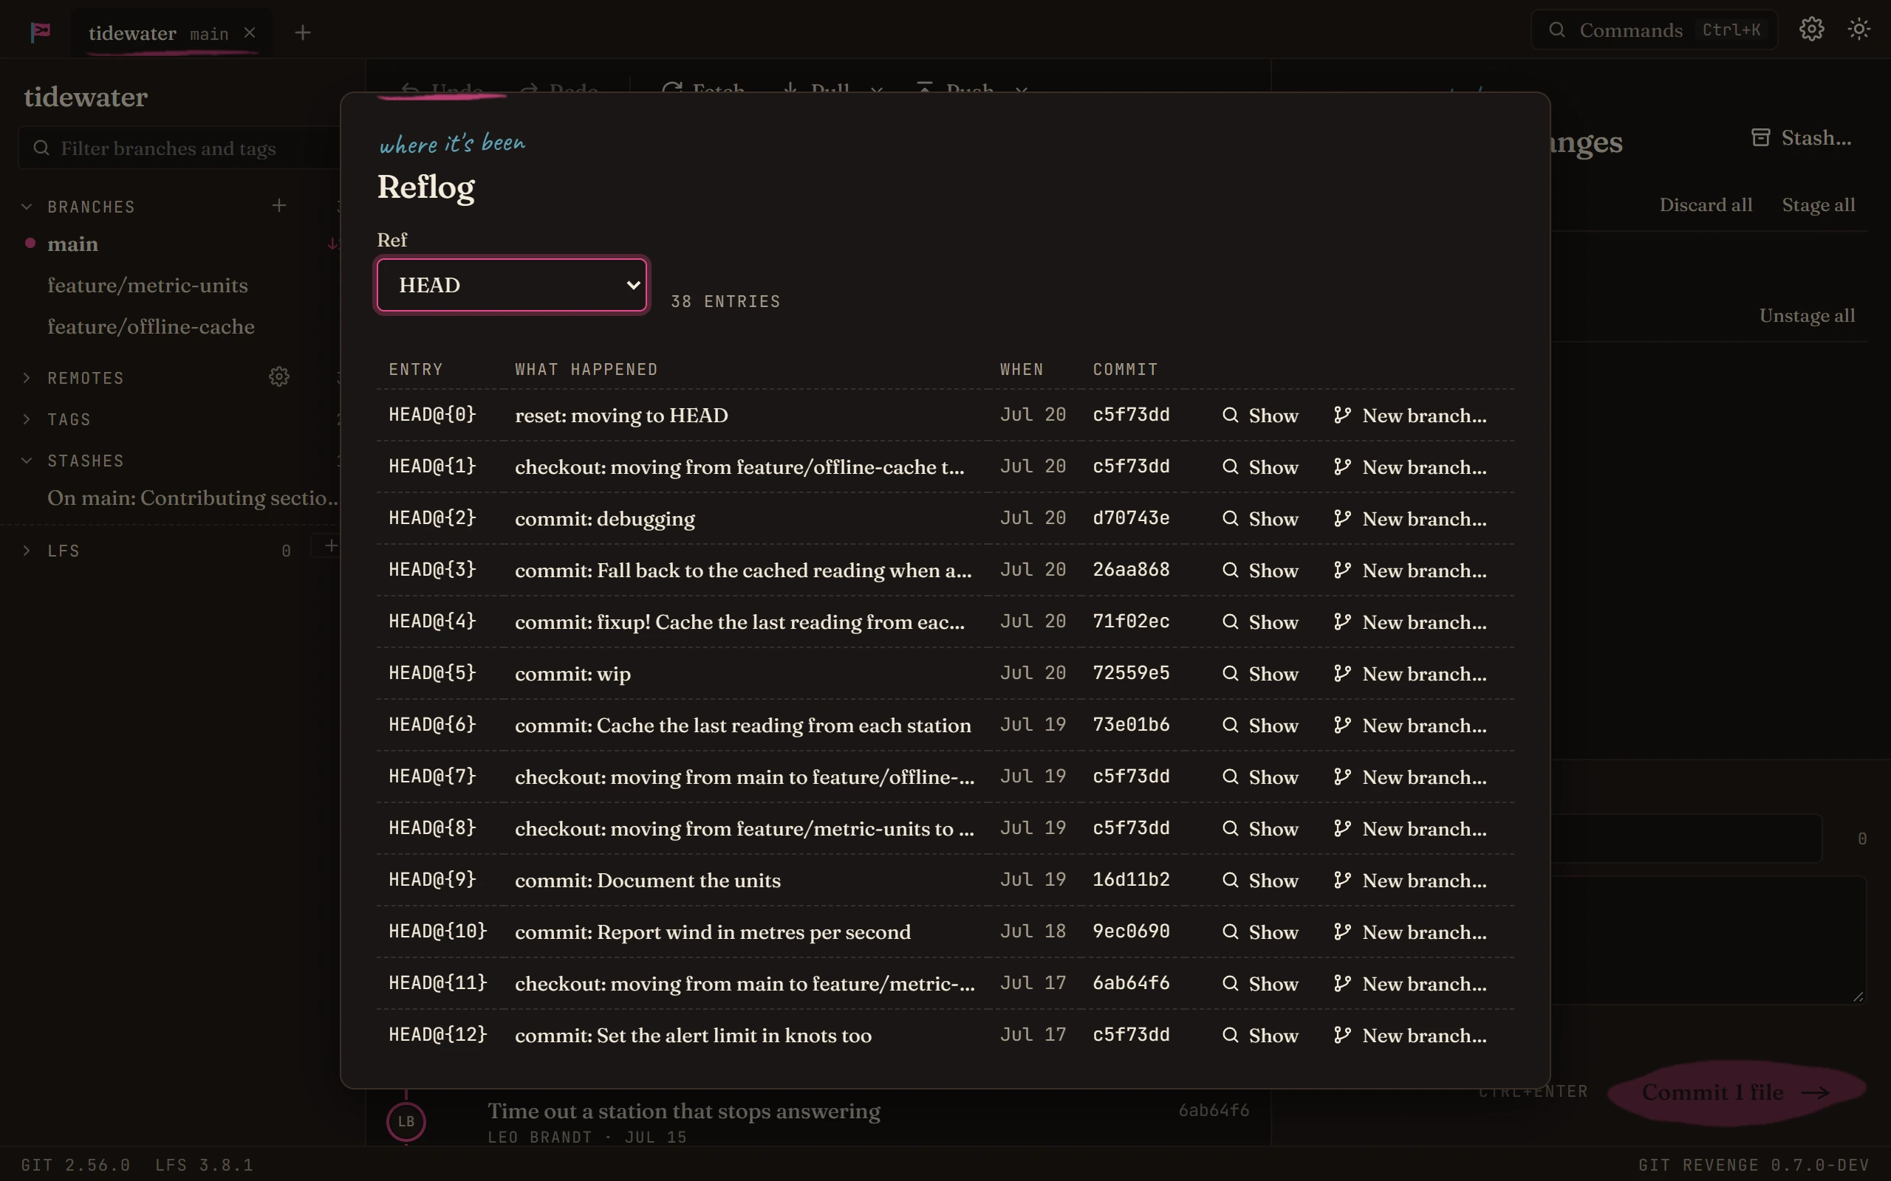This screenshot has width=1891, height=1181.
Task: Select feature/offline-cache branch
Action: pos(151,327)
